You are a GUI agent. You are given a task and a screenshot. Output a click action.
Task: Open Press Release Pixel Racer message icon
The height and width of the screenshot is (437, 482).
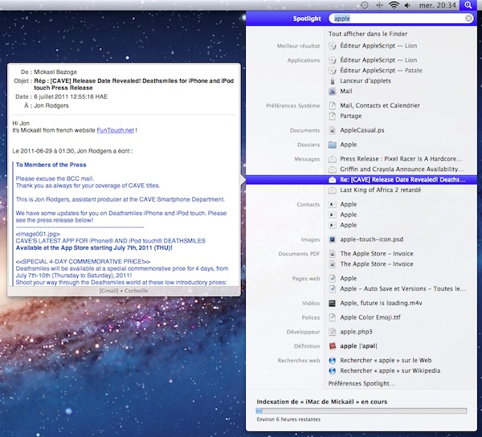[x=333, y=159]
